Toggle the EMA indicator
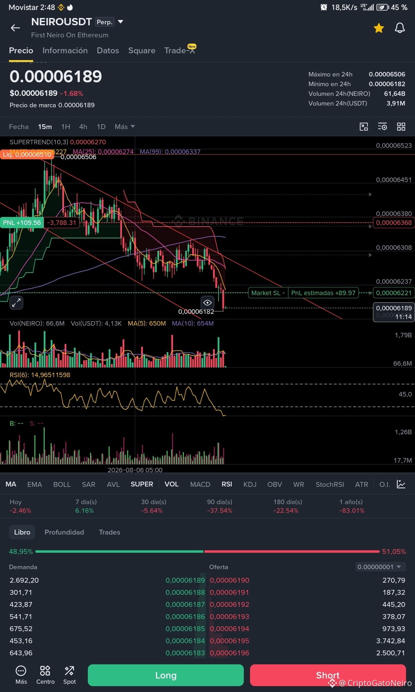The image size is (415, 692). [35, 484]
